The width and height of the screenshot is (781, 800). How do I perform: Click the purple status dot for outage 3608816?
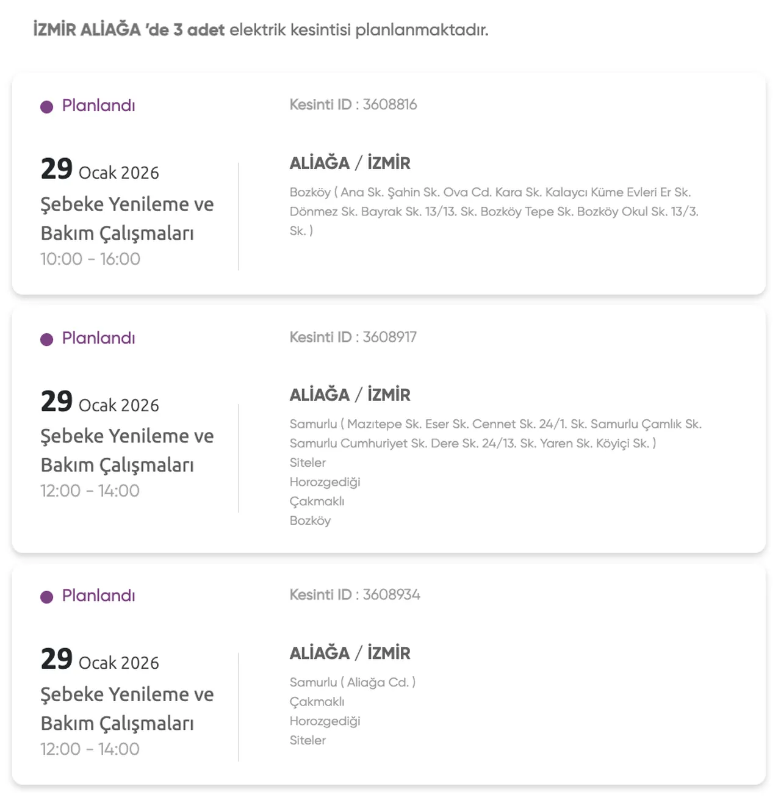tap(46, 107)
